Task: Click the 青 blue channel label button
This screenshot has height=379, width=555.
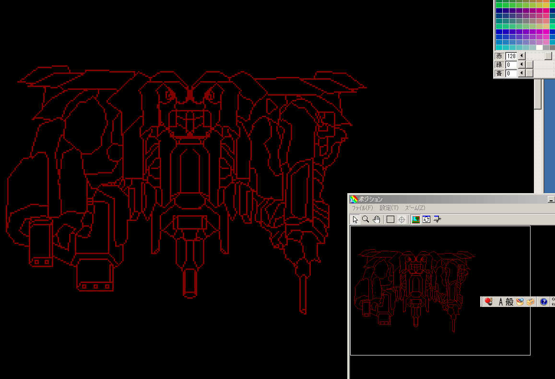Action: coord(499,73)
